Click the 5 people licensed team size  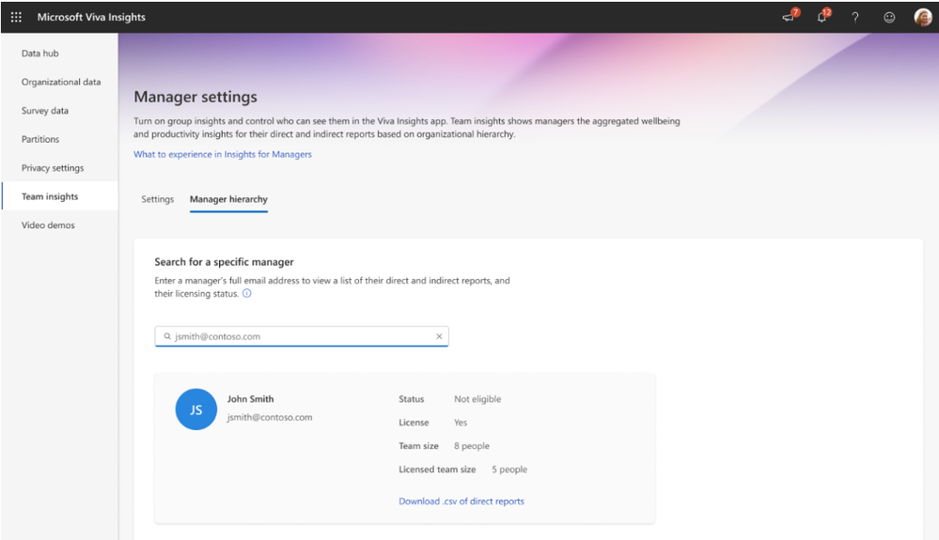(x=509, y=470)
